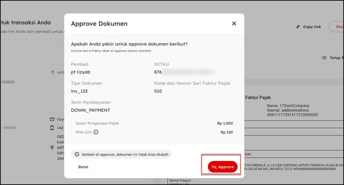
Task: Open the PPN-12% info icon
Action: 96,132
